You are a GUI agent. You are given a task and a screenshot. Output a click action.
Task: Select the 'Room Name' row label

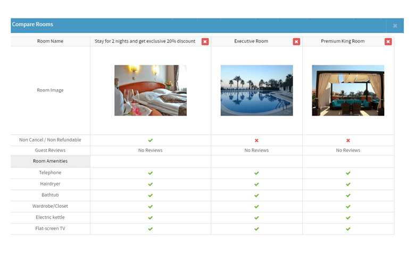click(x=50, y=41)
